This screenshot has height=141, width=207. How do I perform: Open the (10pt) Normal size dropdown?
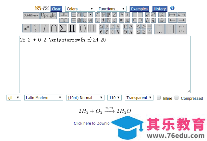point(85,98)
